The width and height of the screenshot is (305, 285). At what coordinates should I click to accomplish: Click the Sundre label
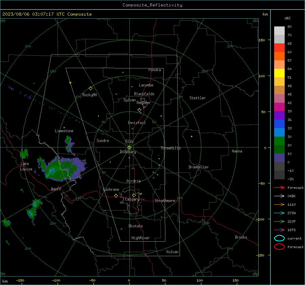click(103, 140)
